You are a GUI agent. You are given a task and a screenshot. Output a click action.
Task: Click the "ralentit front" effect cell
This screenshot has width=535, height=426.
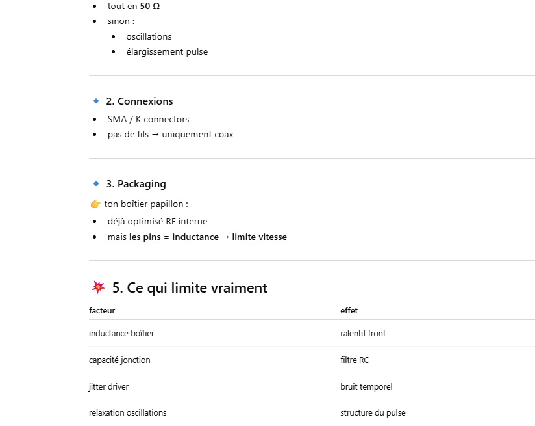click(x=362, y=334)
